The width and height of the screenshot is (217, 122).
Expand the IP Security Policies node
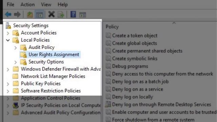[x=8, y=106]
